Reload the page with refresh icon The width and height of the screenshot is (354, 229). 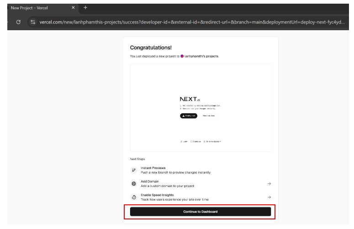coord(19,22)
